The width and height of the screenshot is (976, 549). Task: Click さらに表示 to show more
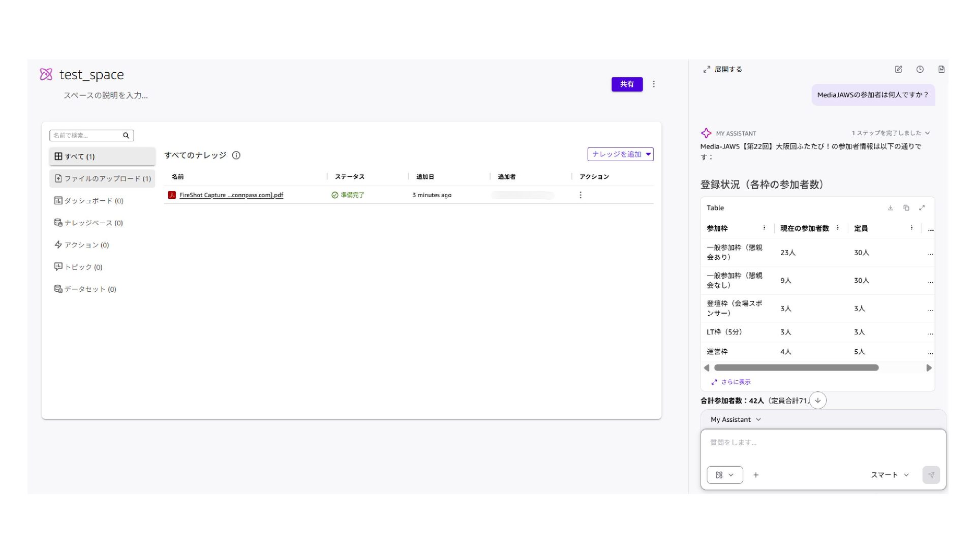pos(731,382)
